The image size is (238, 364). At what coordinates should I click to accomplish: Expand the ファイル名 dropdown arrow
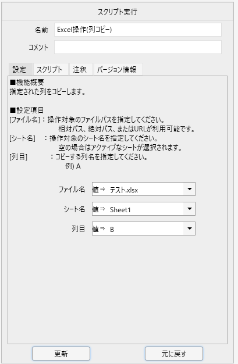190,189
